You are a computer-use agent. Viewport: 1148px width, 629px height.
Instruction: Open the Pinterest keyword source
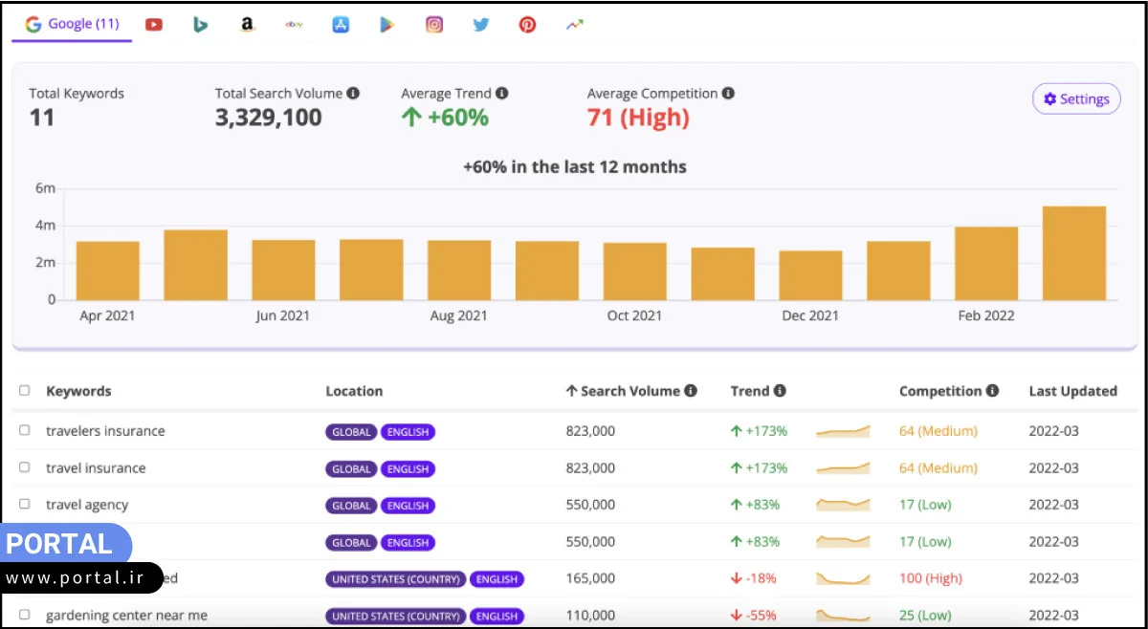point(527,25)
